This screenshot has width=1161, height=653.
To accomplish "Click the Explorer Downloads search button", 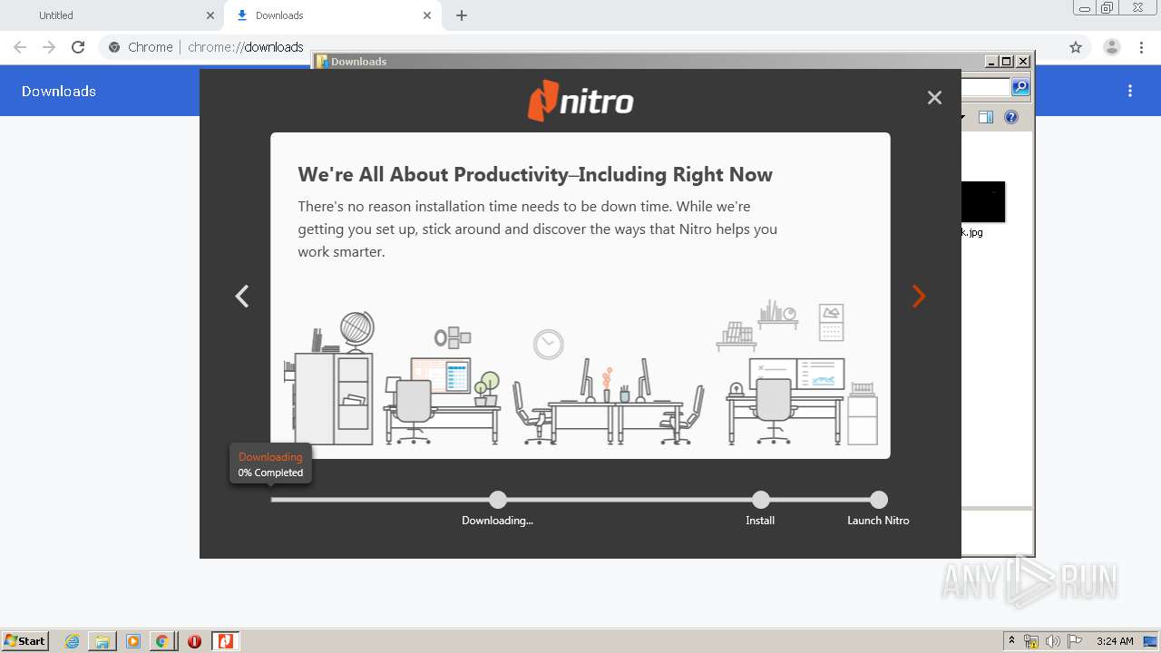I will [x=1020, y=87].
